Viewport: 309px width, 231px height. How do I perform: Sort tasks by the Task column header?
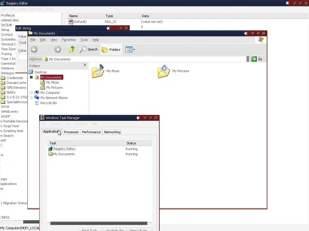click(85, 143)
